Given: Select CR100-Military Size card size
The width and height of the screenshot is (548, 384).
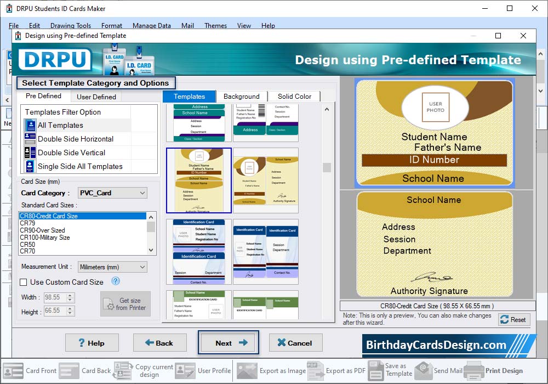Looking at the screenshot, I should coord(83,238).
